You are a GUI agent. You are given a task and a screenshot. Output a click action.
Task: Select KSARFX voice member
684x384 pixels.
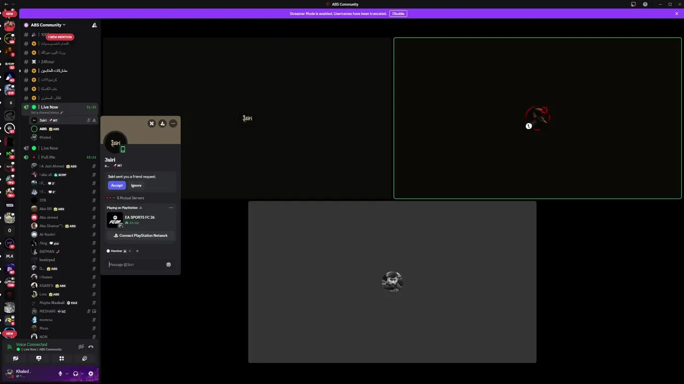63,286
